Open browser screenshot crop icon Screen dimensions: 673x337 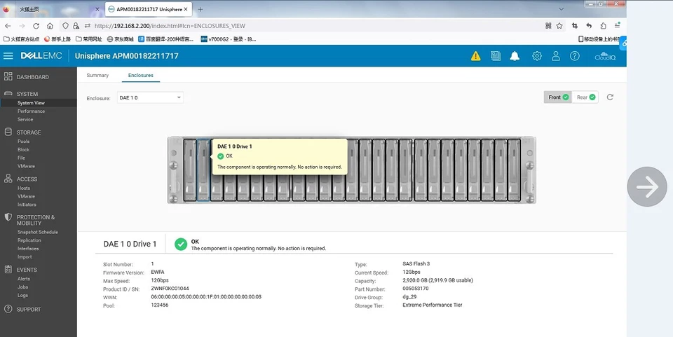[x=574, y=26]
